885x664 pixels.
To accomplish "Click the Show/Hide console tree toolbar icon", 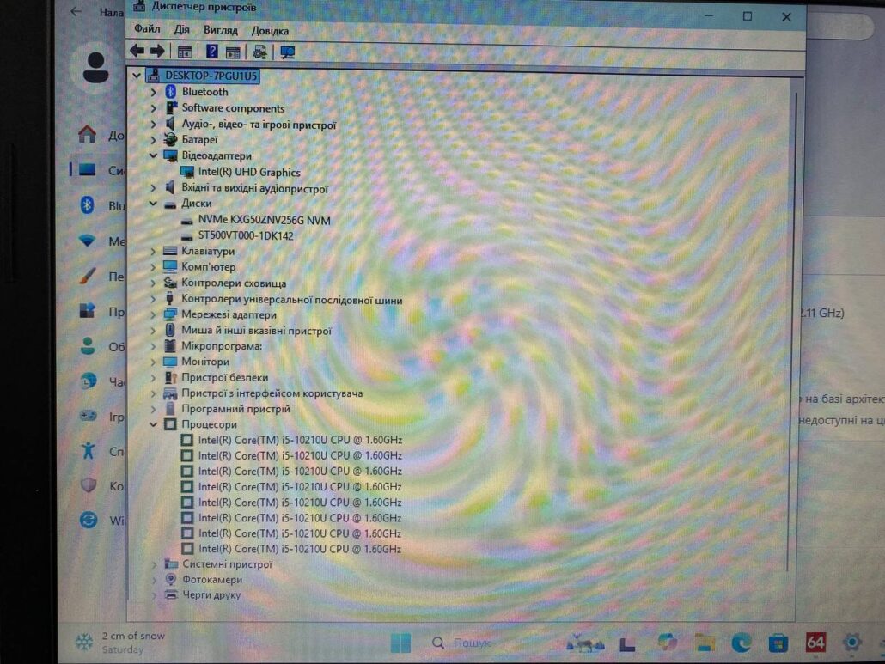I will coord(184,52).
